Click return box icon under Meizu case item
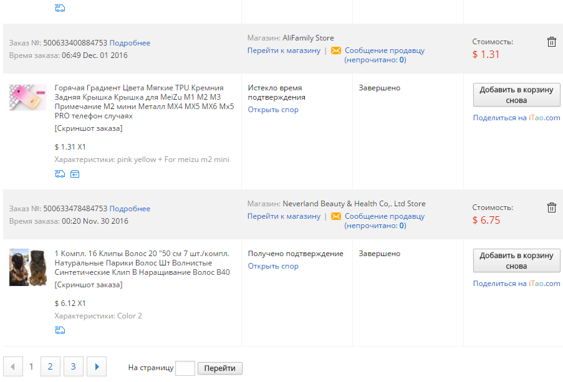 75,174
